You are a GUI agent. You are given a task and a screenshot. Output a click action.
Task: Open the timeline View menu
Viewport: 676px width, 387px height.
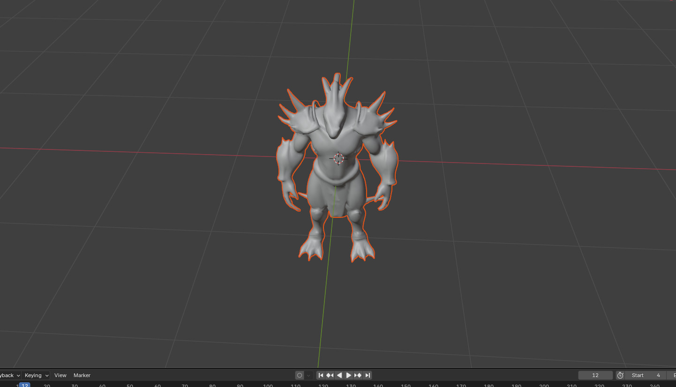click(x=60, y=375)
